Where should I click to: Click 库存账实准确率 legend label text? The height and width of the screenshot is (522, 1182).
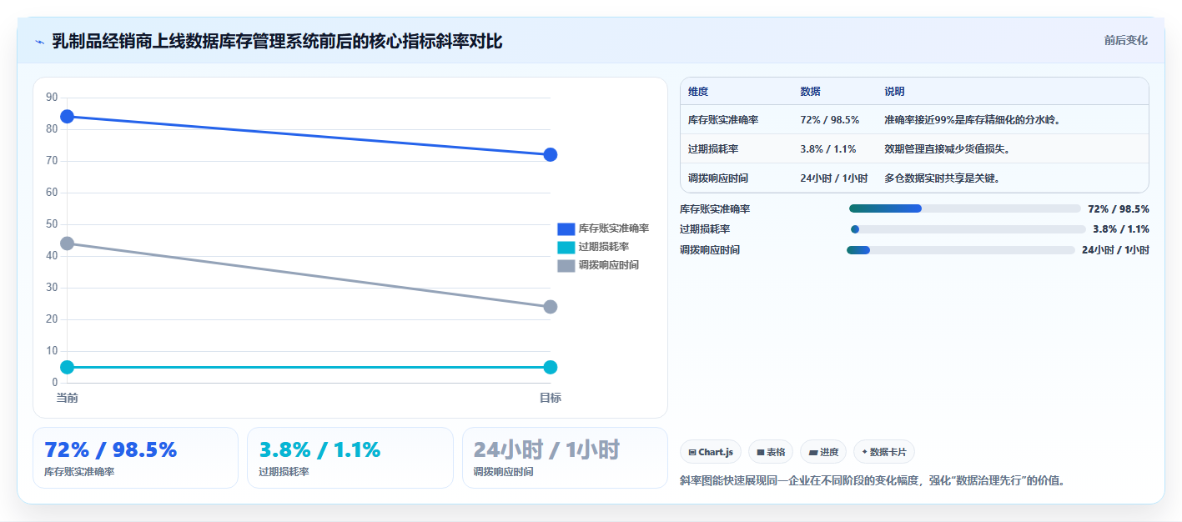pos(614,228)
